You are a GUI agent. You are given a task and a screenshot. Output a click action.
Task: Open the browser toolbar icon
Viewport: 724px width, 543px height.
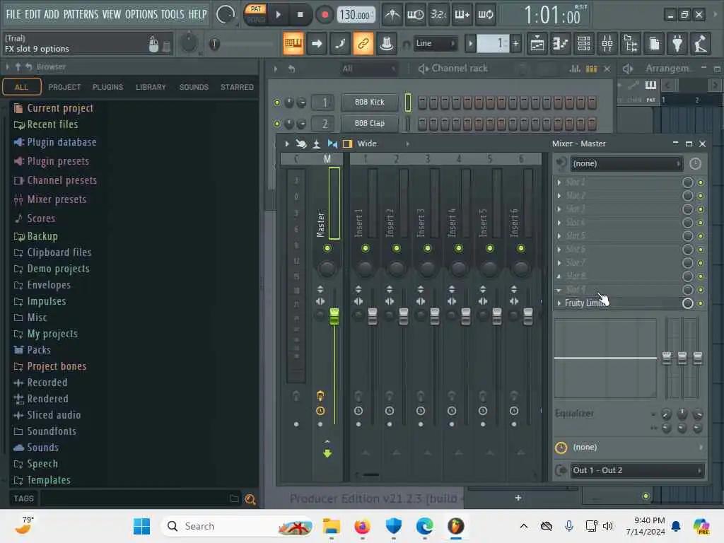pos(630,44)
